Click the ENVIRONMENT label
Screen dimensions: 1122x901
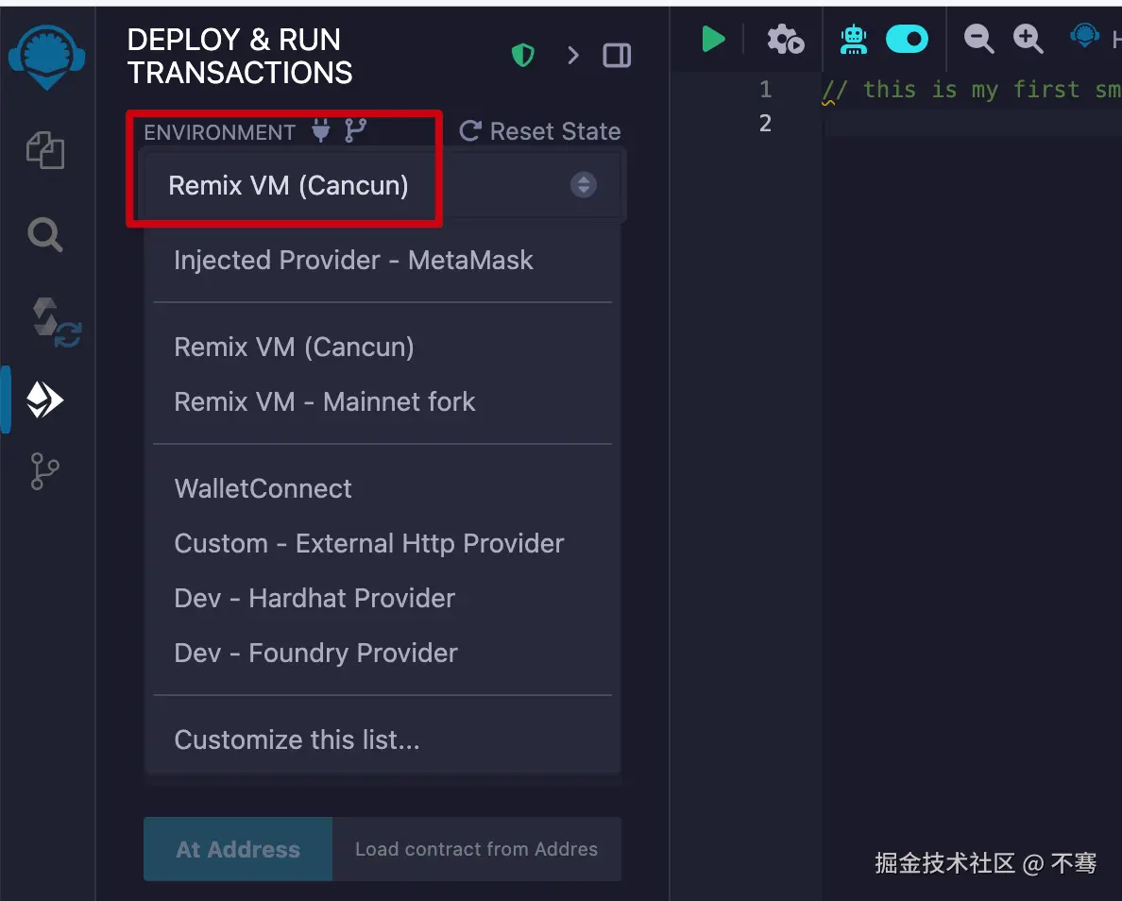coord(219,132)
